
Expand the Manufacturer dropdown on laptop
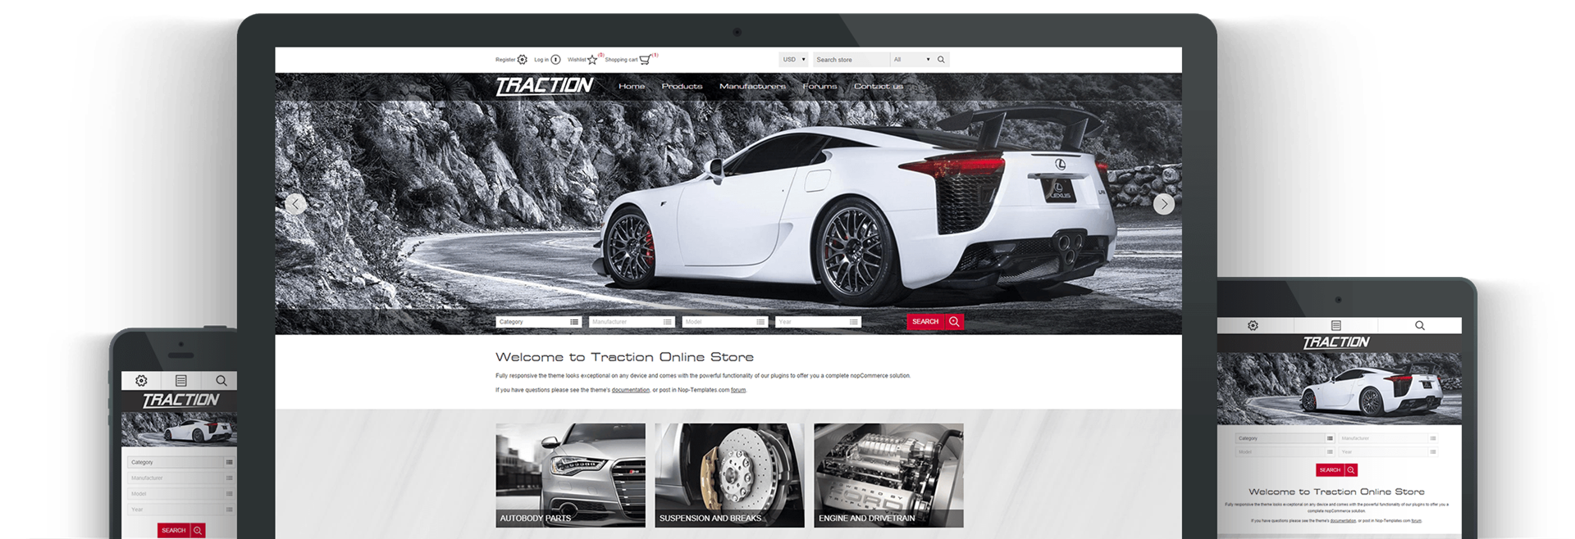click(632, 322)
